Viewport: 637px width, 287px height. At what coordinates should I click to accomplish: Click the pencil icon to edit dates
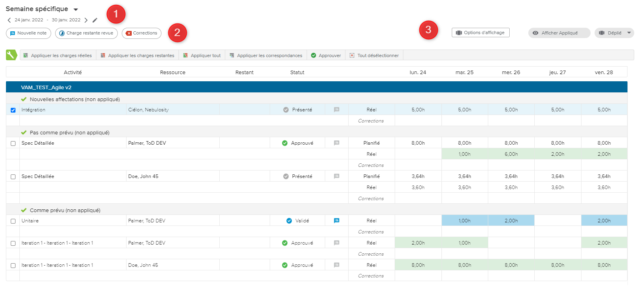click(95, 20)
